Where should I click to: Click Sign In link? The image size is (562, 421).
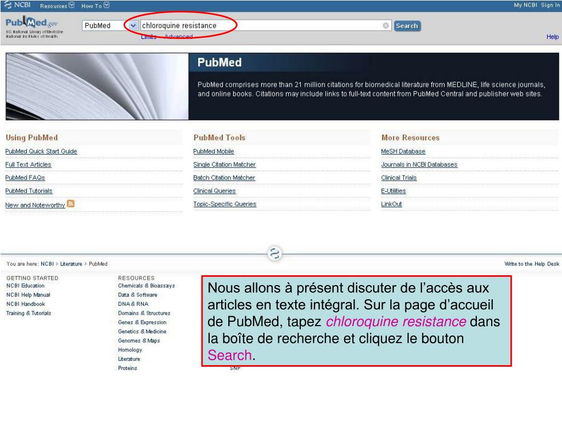pyautogui.click(x=550, y=5)
